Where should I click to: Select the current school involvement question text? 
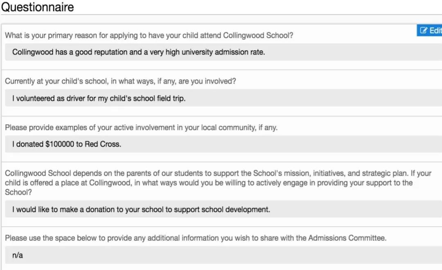tap(120, 81)
